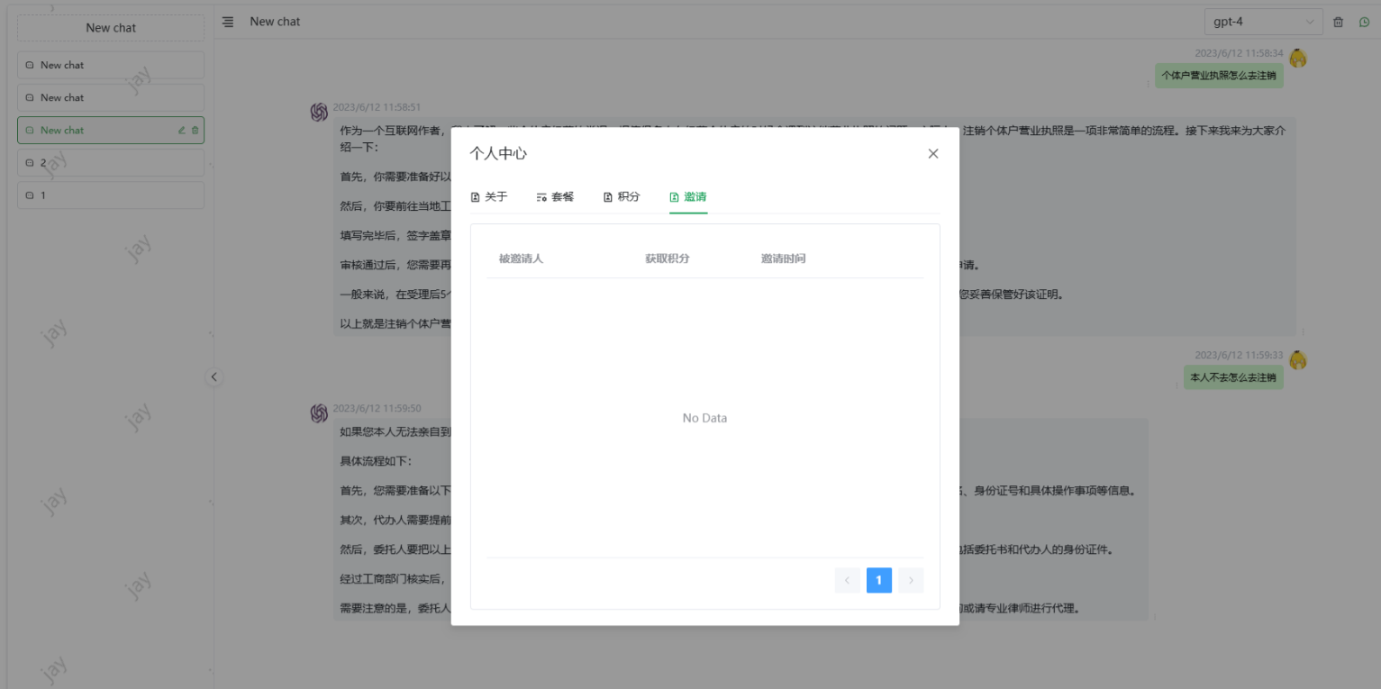Go to next page in pagination
The image size is (1381, 689).
(x=911, y=580)
